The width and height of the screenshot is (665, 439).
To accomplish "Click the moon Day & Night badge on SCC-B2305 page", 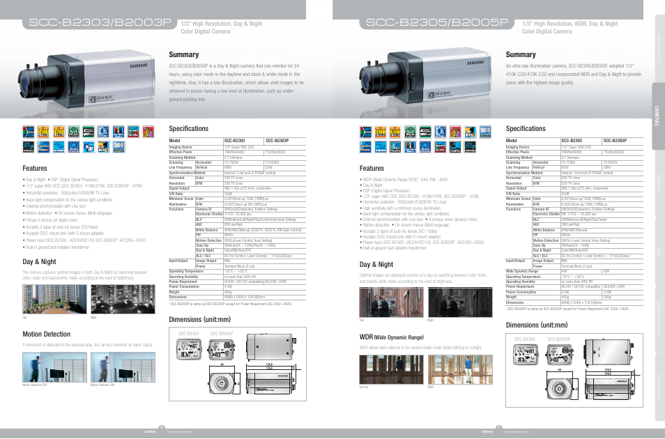I will [x=441, y=132].
